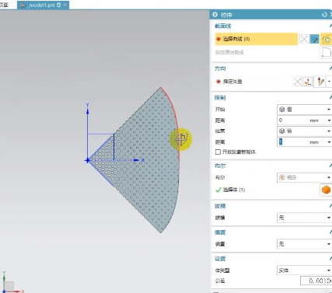The height and width of the screenshot is (293, 332).
Task: Open the 结束 limit type dropdown
Action: click(x=304, y=131)
